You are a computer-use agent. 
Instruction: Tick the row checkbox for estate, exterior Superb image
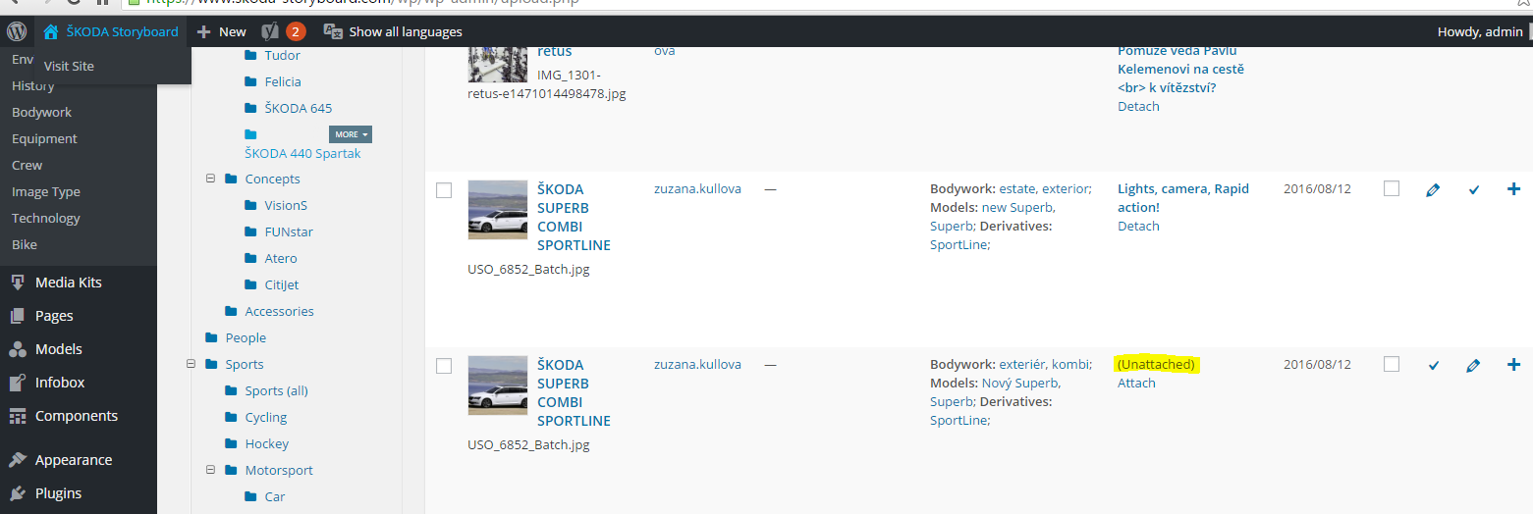tap(444, 190)
